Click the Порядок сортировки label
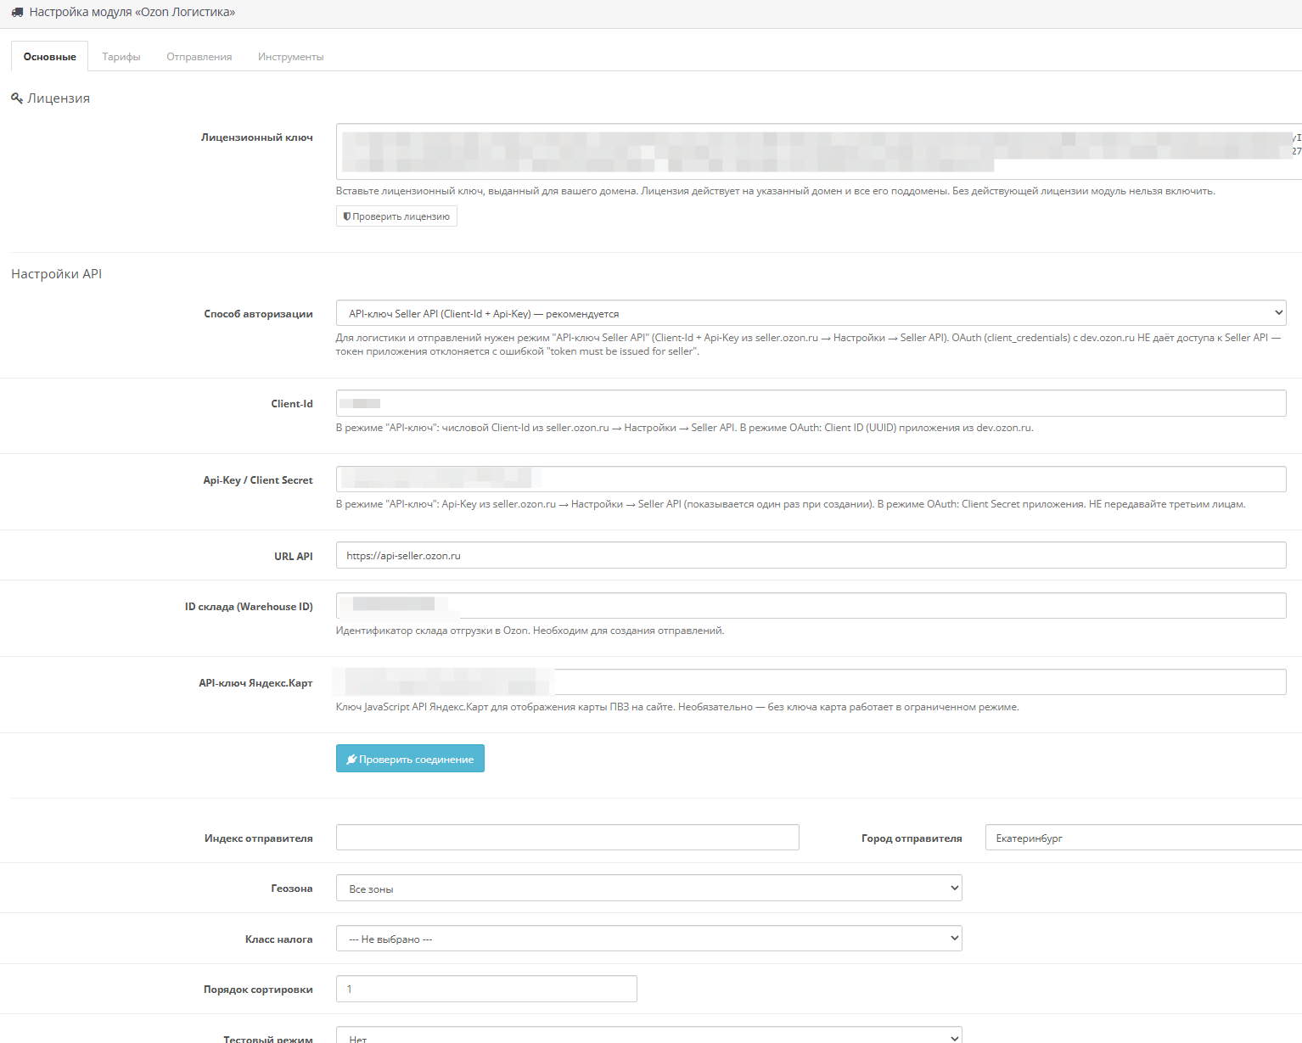 (258, 990)
